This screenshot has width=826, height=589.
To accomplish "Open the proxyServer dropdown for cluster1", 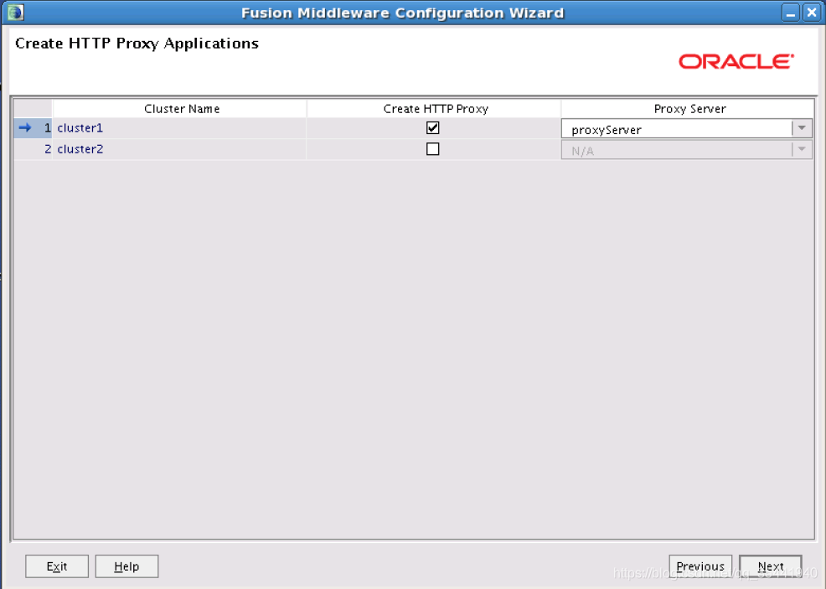I will (801, 128).
